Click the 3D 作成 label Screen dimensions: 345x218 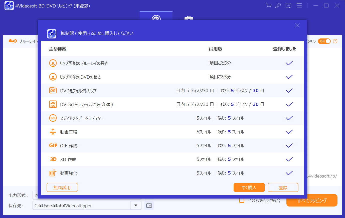(68, 159)
